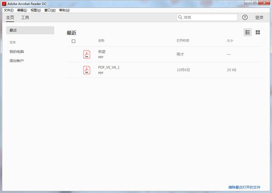Click the PDF icon for 欢迎 file
Viewport: 272px width, 193px height.
[x=86, y=54]
